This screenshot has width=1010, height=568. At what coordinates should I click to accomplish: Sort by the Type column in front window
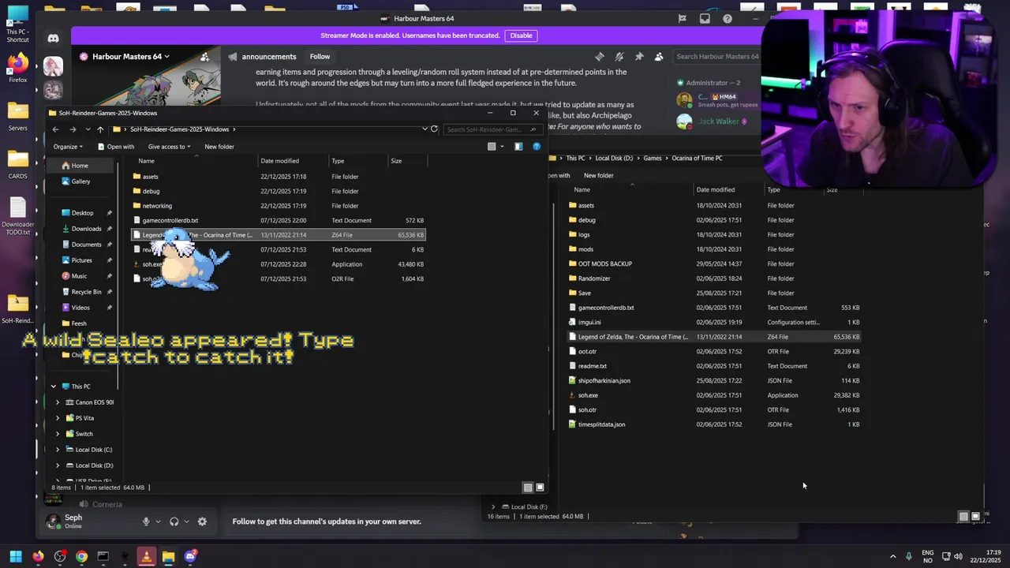coord(338,161)
